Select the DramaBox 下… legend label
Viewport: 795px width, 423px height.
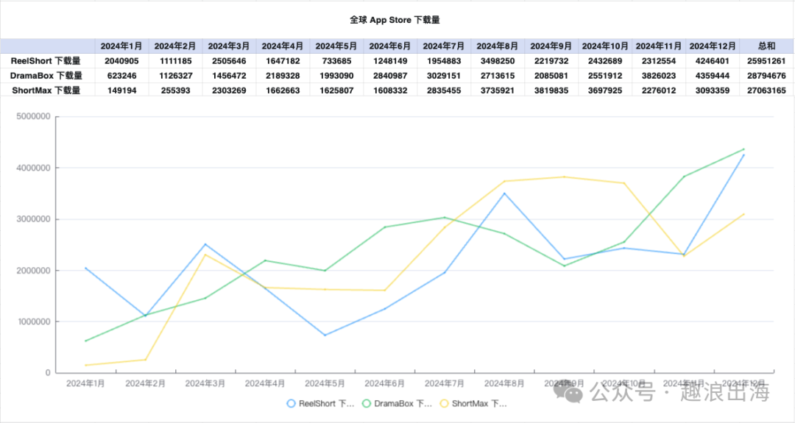[x=403, y=404]
